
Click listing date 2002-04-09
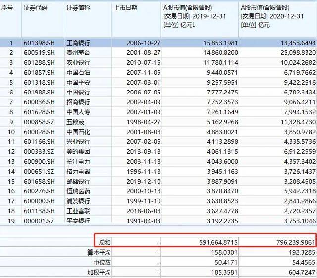point(144,102)
